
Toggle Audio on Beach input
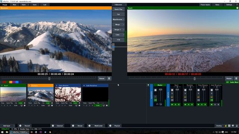click(x=16, y=105)
